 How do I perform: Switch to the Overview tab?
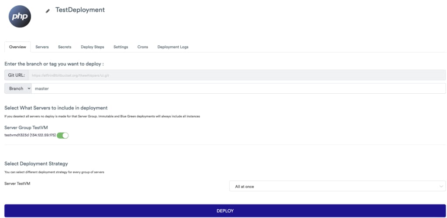pyautogui.click(x=17, y=47)
